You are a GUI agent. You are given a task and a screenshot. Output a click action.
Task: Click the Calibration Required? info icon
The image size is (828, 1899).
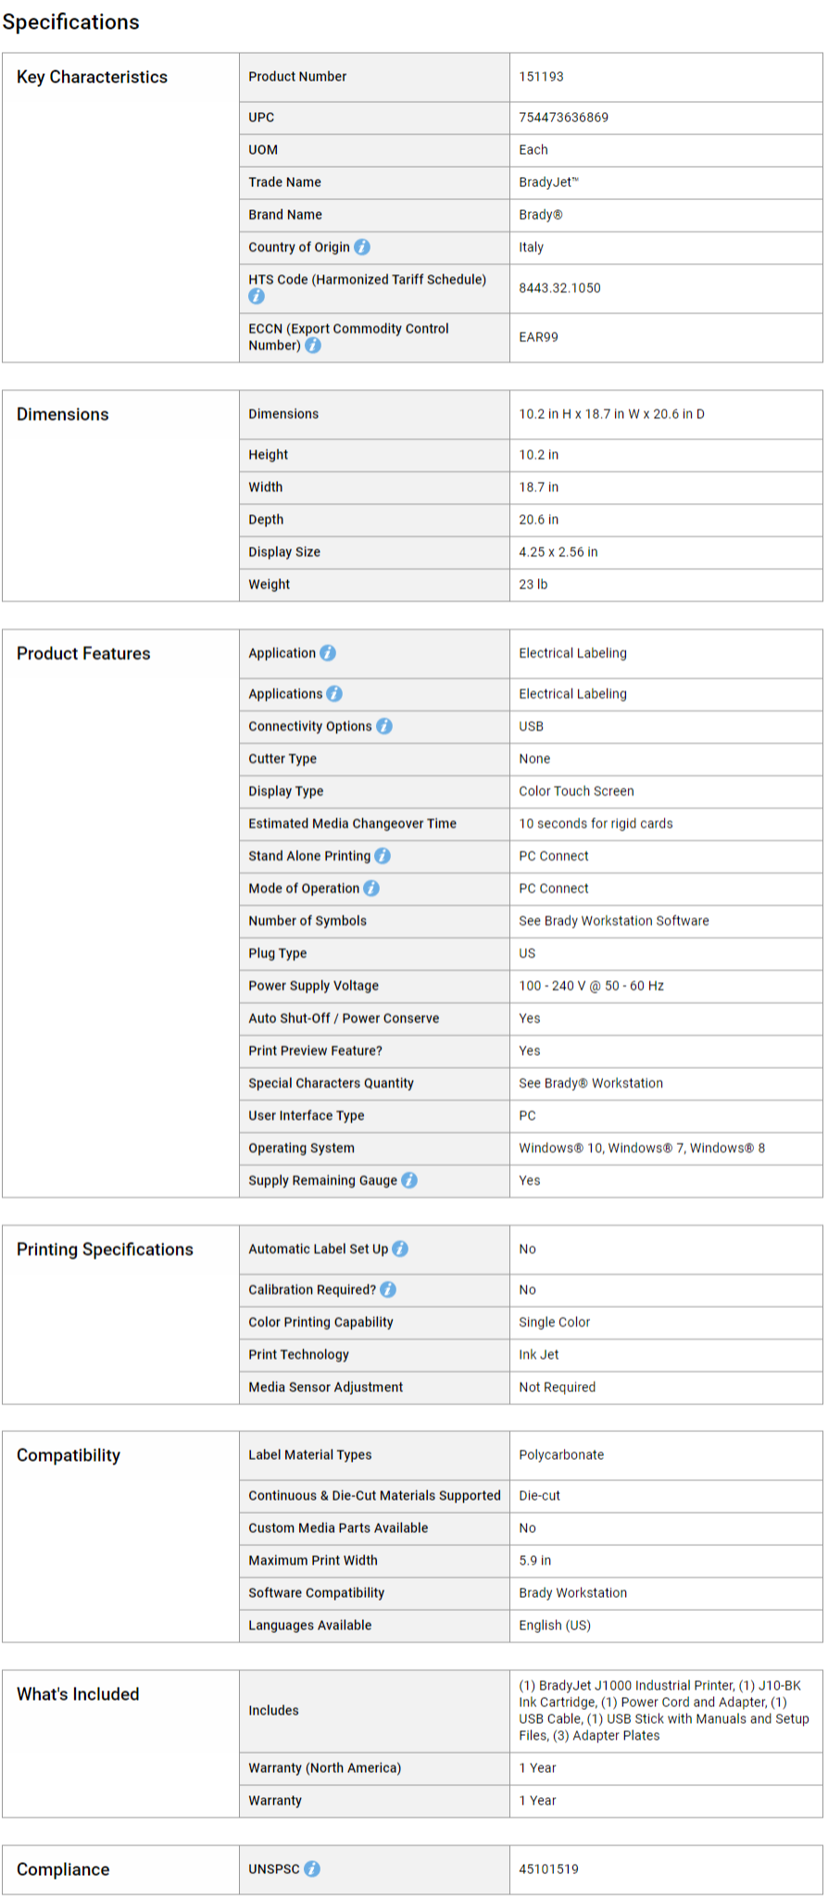pos(388,1289)
